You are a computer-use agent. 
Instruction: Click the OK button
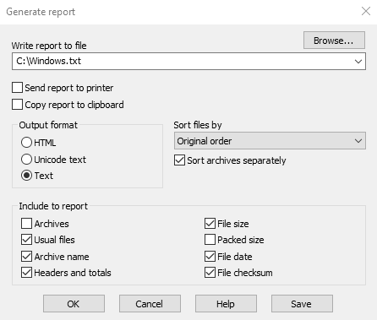74,304
